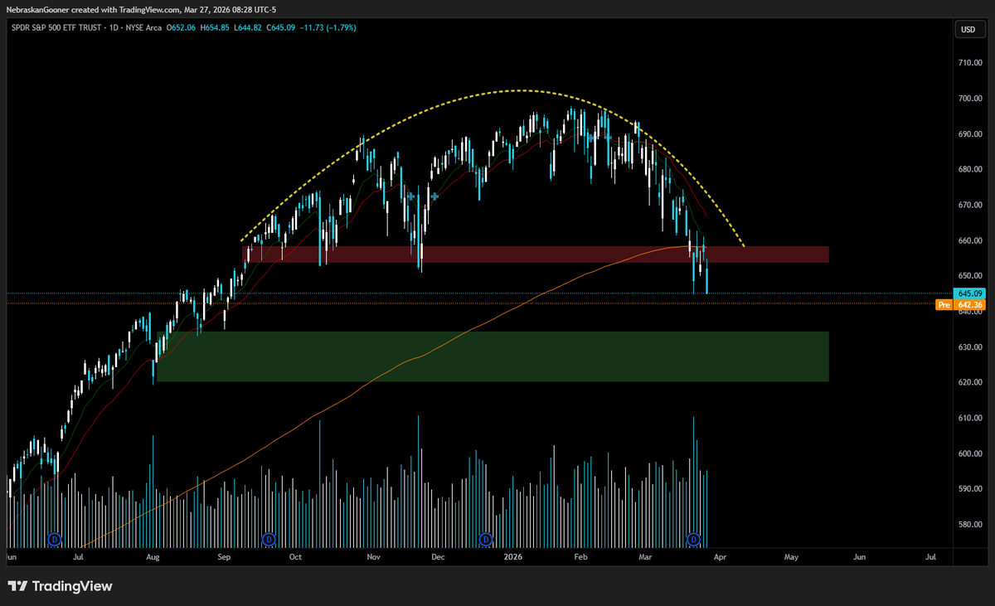Click the TradingView logo
Image resolution: width=995 pixels, height=606 pixels.
(60, 586)
